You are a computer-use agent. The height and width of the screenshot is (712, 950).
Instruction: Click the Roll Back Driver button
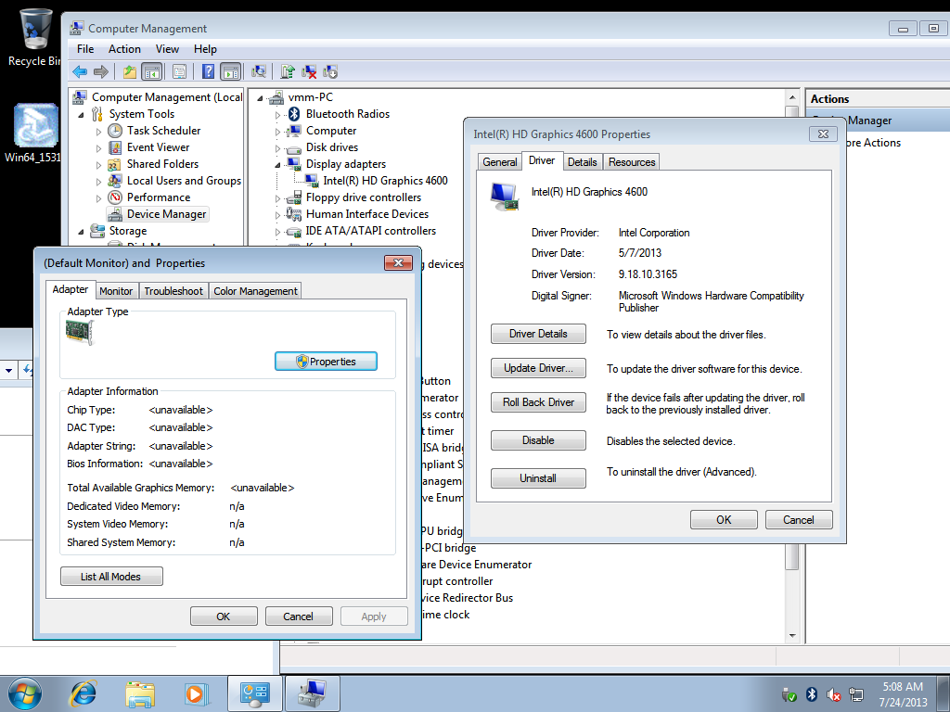pyautogui.click(x=538, y=402)
